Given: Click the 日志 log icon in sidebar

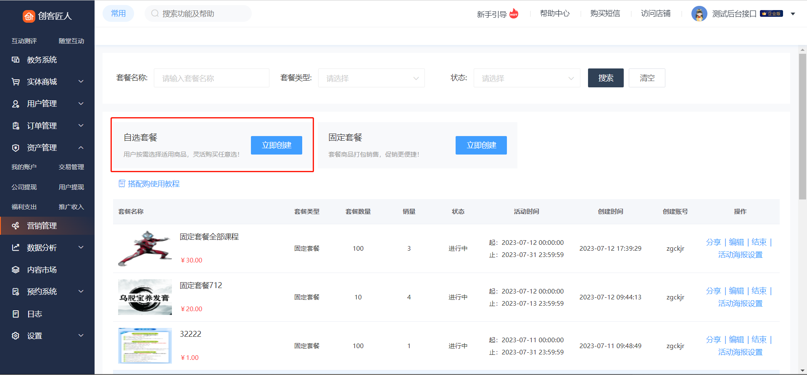Looking at the screenshot, I should [16, 314].
